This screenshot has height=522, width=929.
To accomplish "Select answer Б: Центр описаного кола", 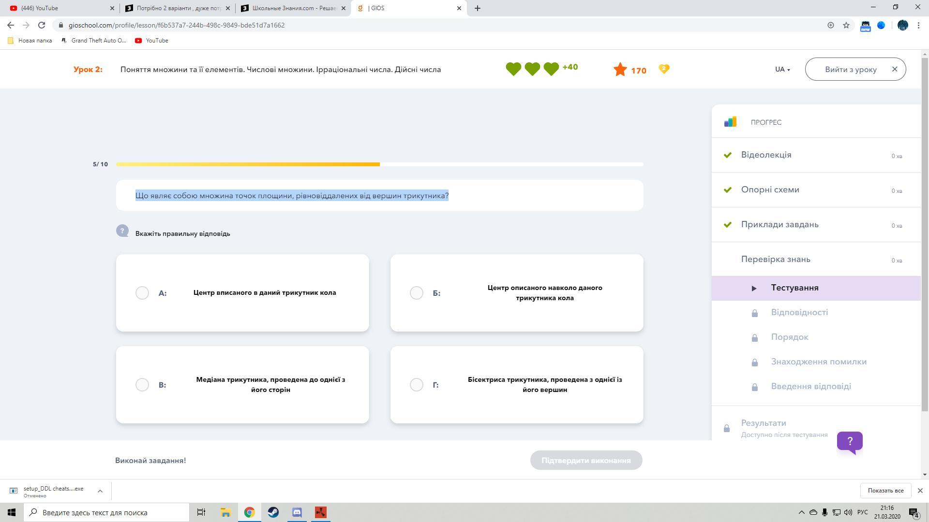I will (416, 293).
